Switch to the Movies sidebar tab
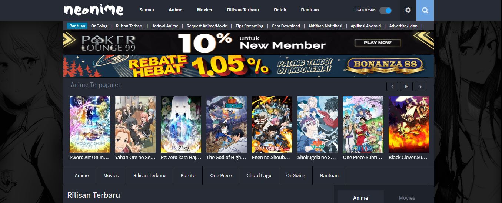The height and width of the screenshot is (203, 502). point(407,198)
